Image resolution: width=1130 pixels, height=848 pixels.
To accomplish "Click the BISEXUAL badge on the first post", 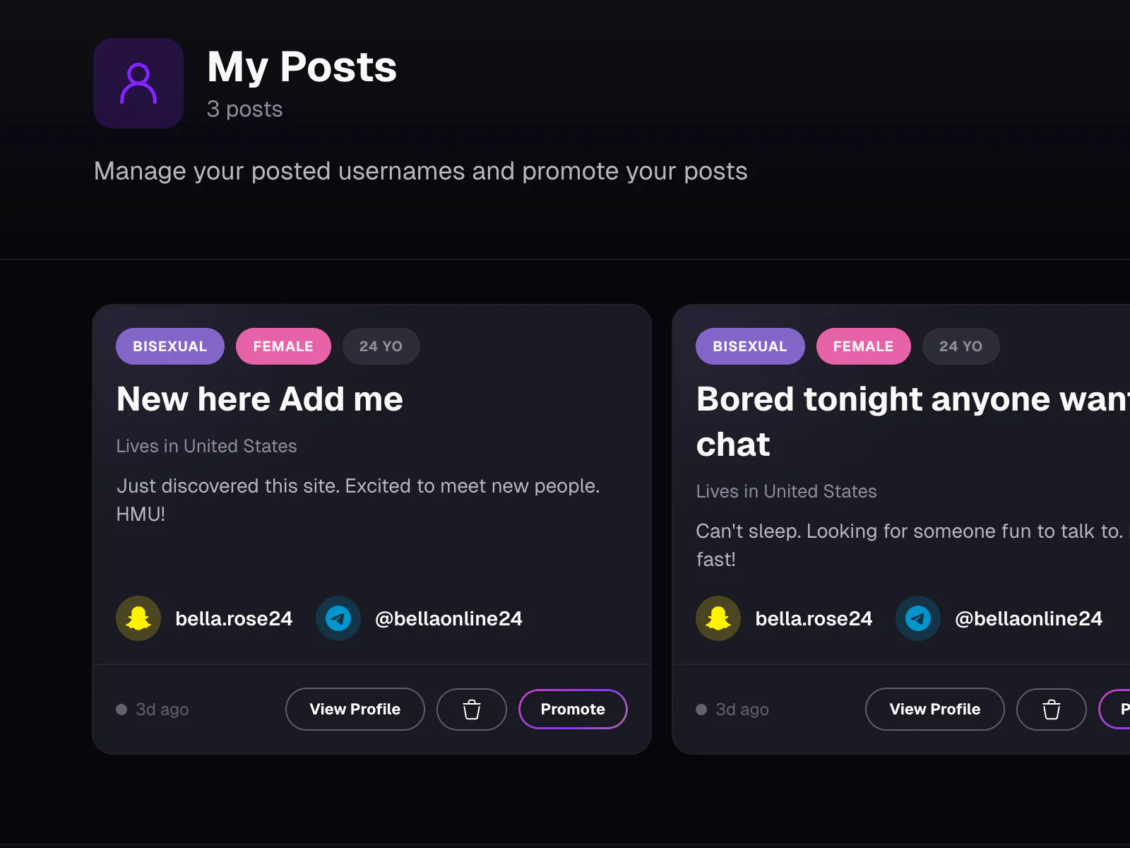I will 169,346.
